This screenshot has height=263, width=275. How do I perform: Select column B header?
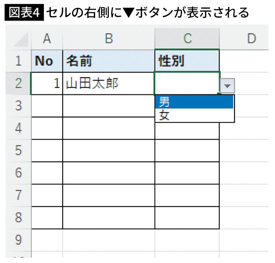[109, 39]
